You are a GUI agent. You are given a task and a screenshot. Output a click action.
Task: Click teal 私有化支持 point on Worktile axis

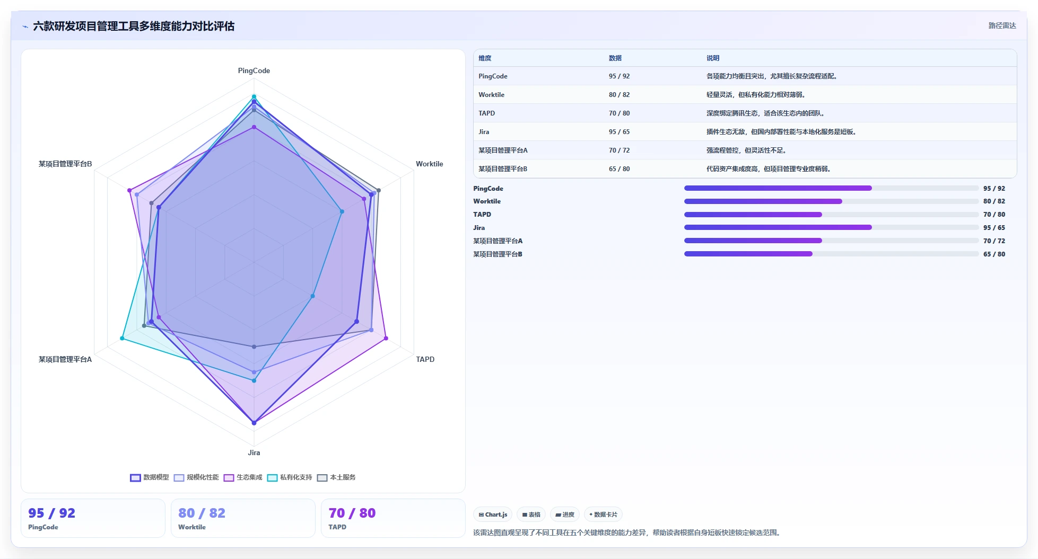tap(342, 211)
